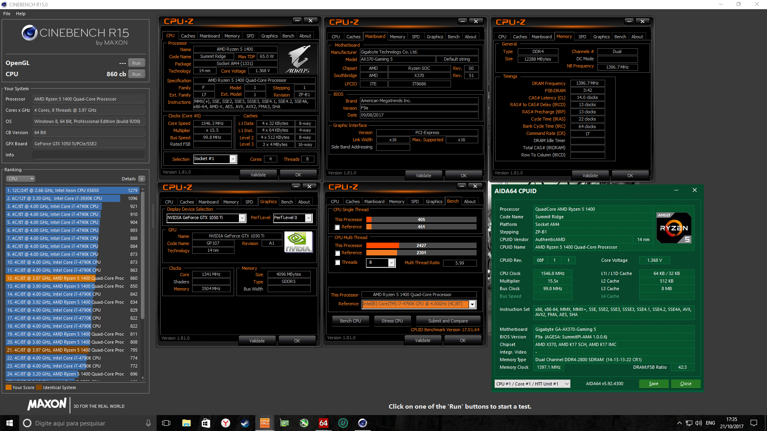
Task: Select highlighted ranking row 12 scoring 860
Action: point(72,278)
